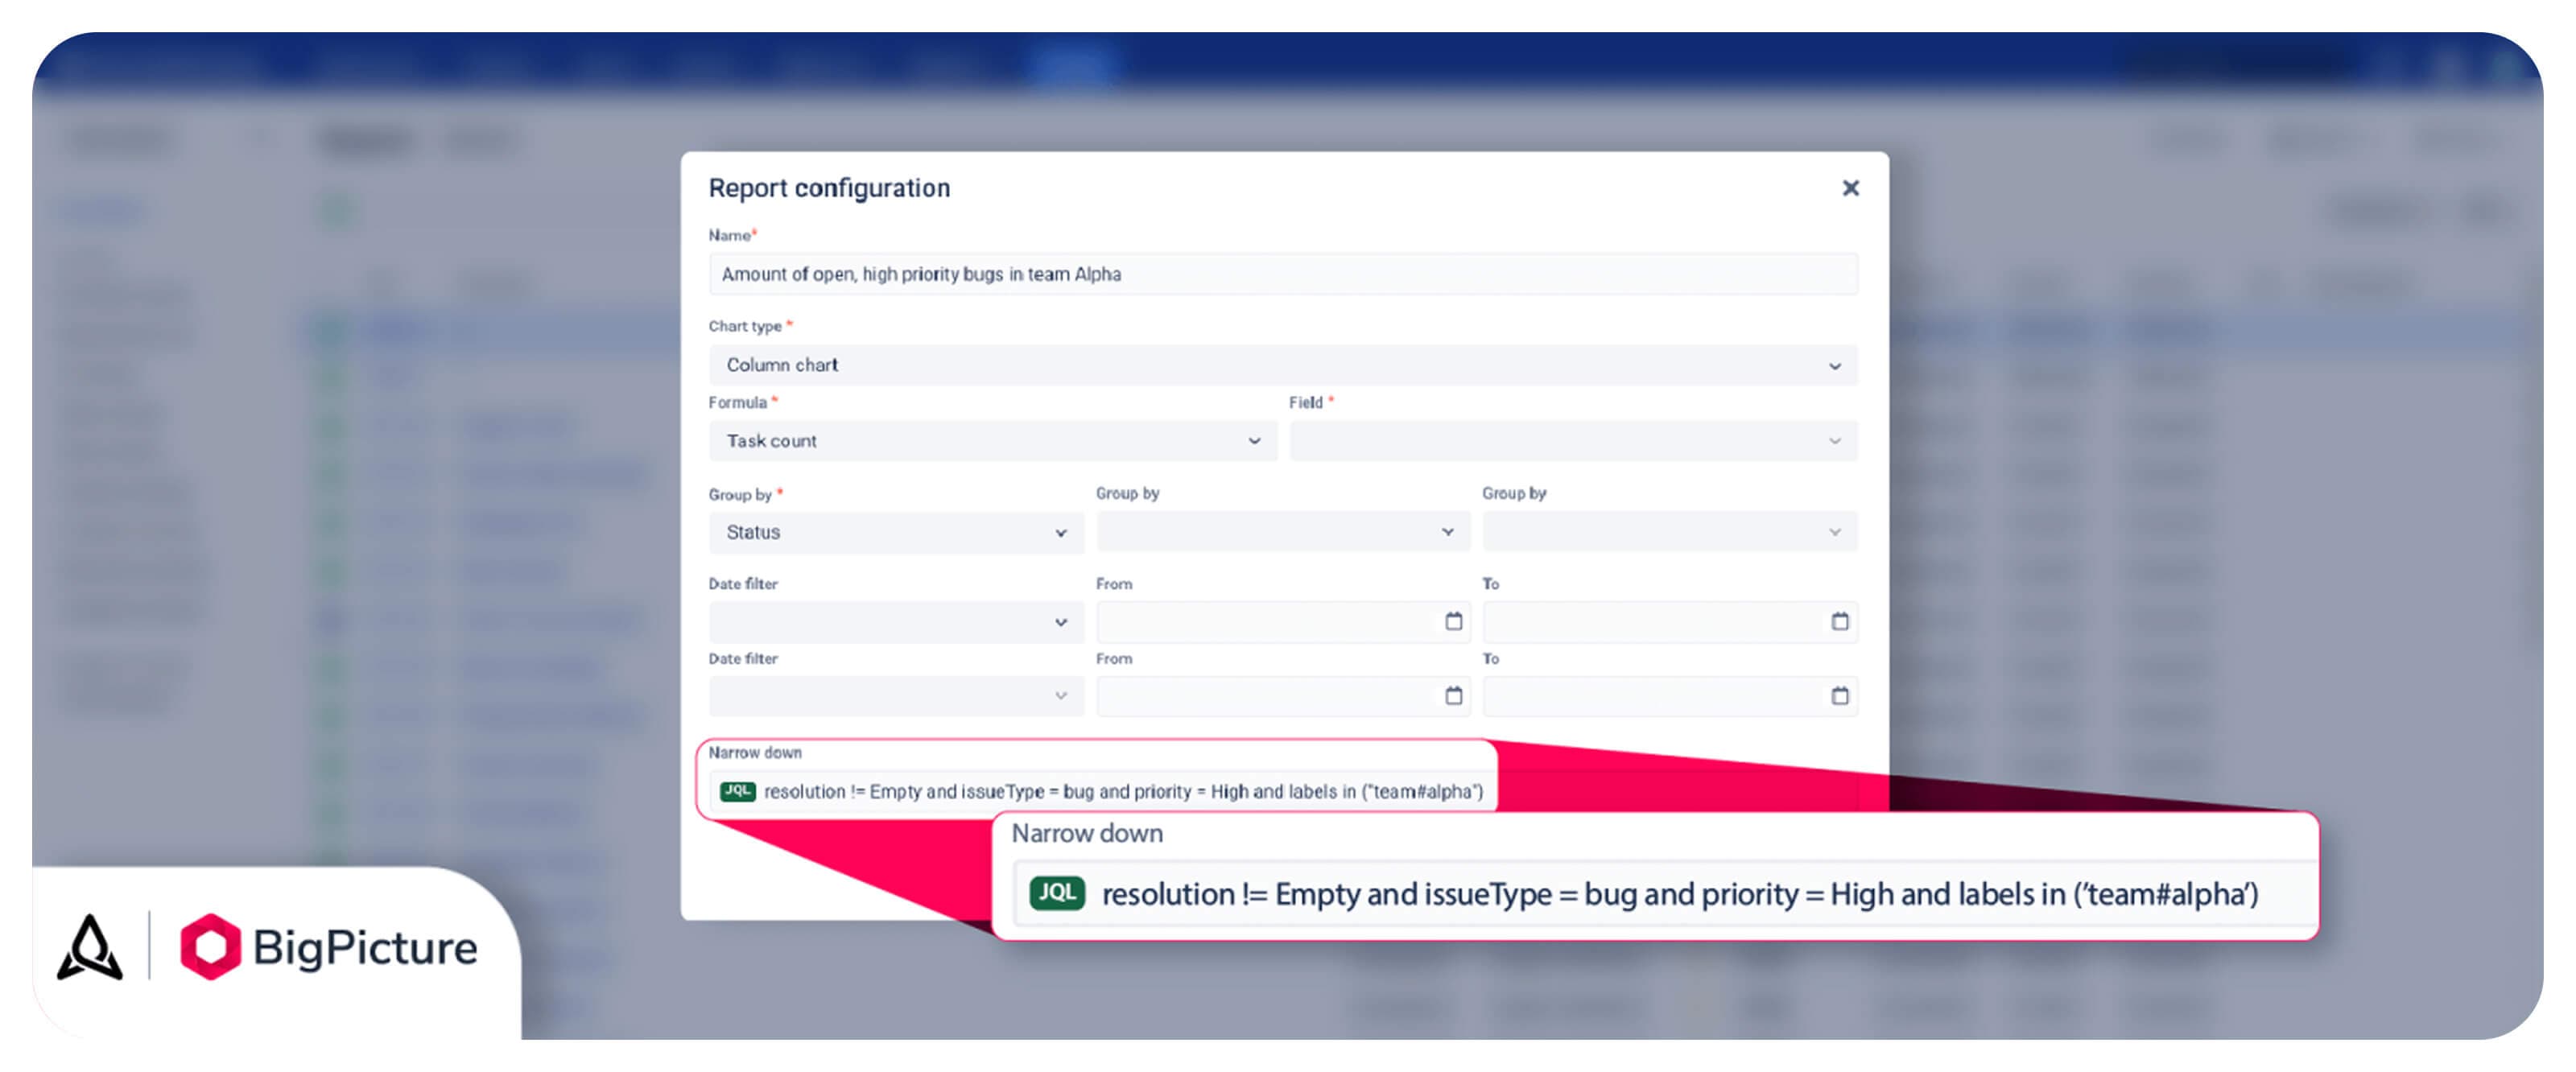Click the first row To date field
The width and height of the screenshot is (2576, 1072).
(x=1670, y=622)
